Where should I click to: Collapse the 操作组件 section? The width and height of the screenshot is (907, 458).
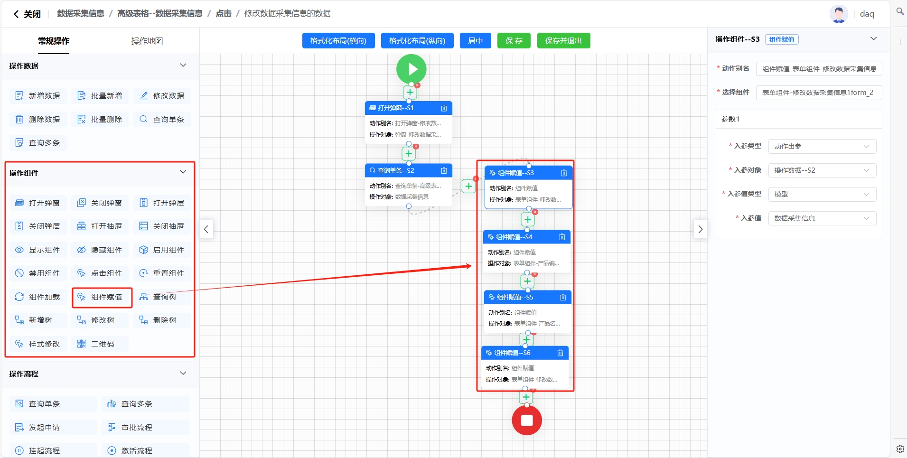click(x=183, y=172)
